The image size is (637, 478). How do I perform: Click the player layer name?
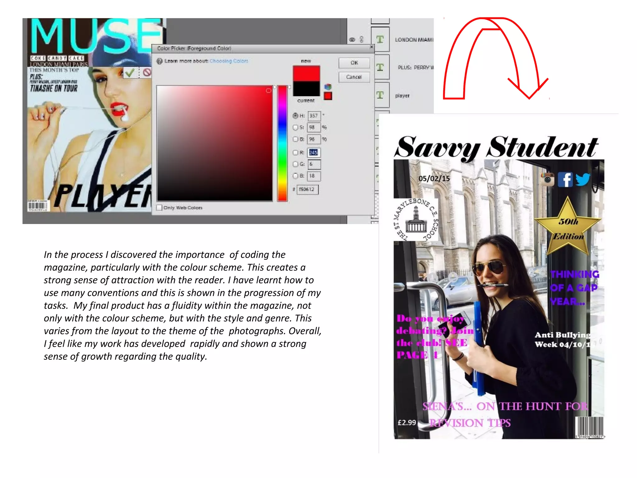point(402,96)
